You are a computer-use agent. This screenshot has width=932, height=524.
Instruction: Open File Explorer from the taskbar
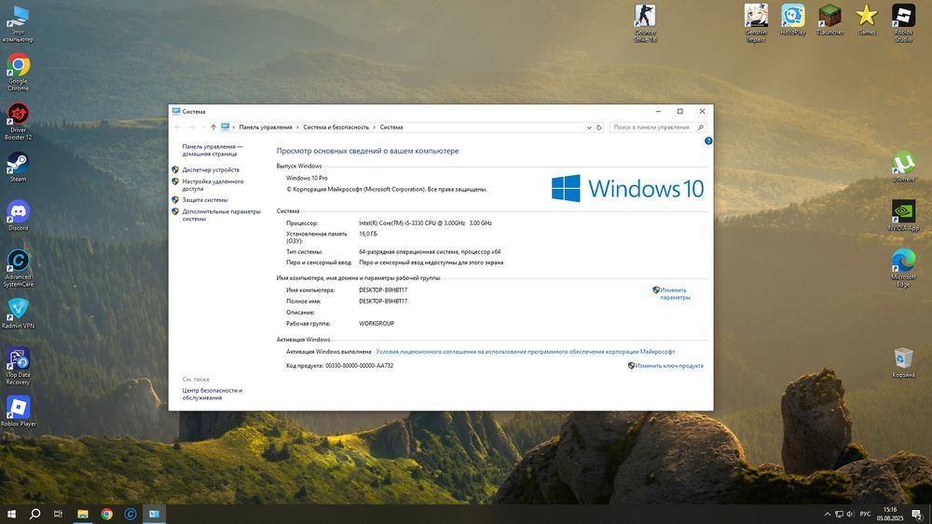[x=83, y=514]
